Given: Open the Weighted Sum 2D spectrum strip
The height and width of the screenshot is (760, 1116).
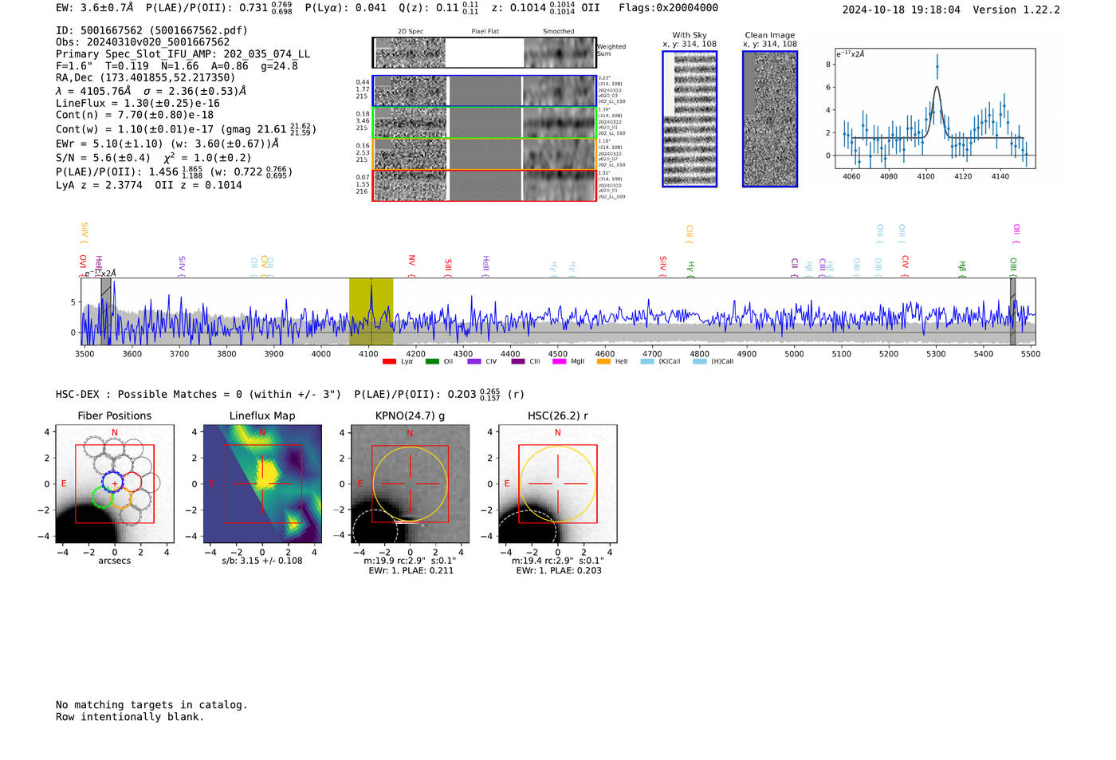Looking at the screenshot, I should click(484, 53).
